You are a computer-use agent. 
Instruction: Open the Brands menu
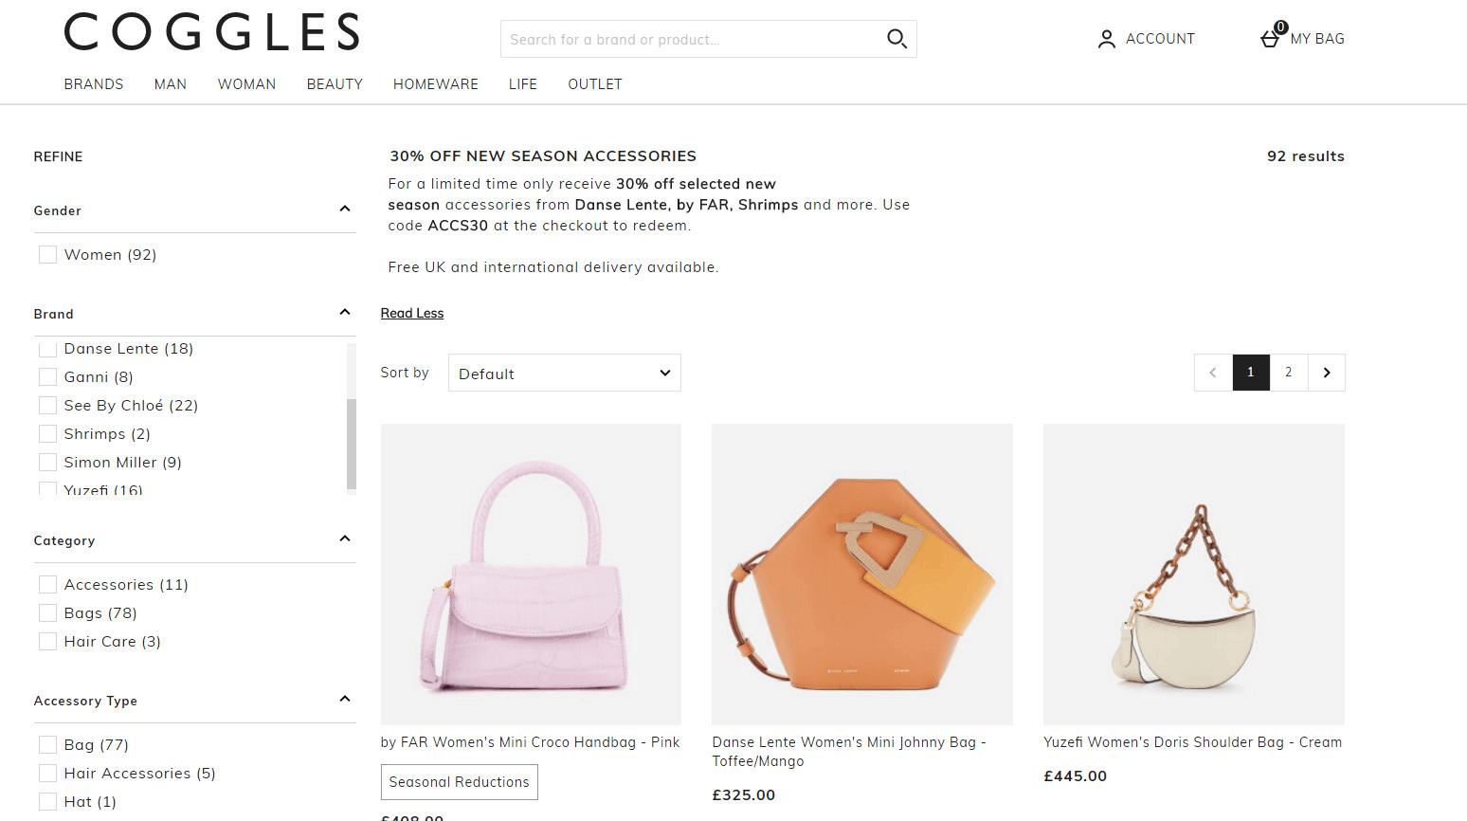coord(94,84)
